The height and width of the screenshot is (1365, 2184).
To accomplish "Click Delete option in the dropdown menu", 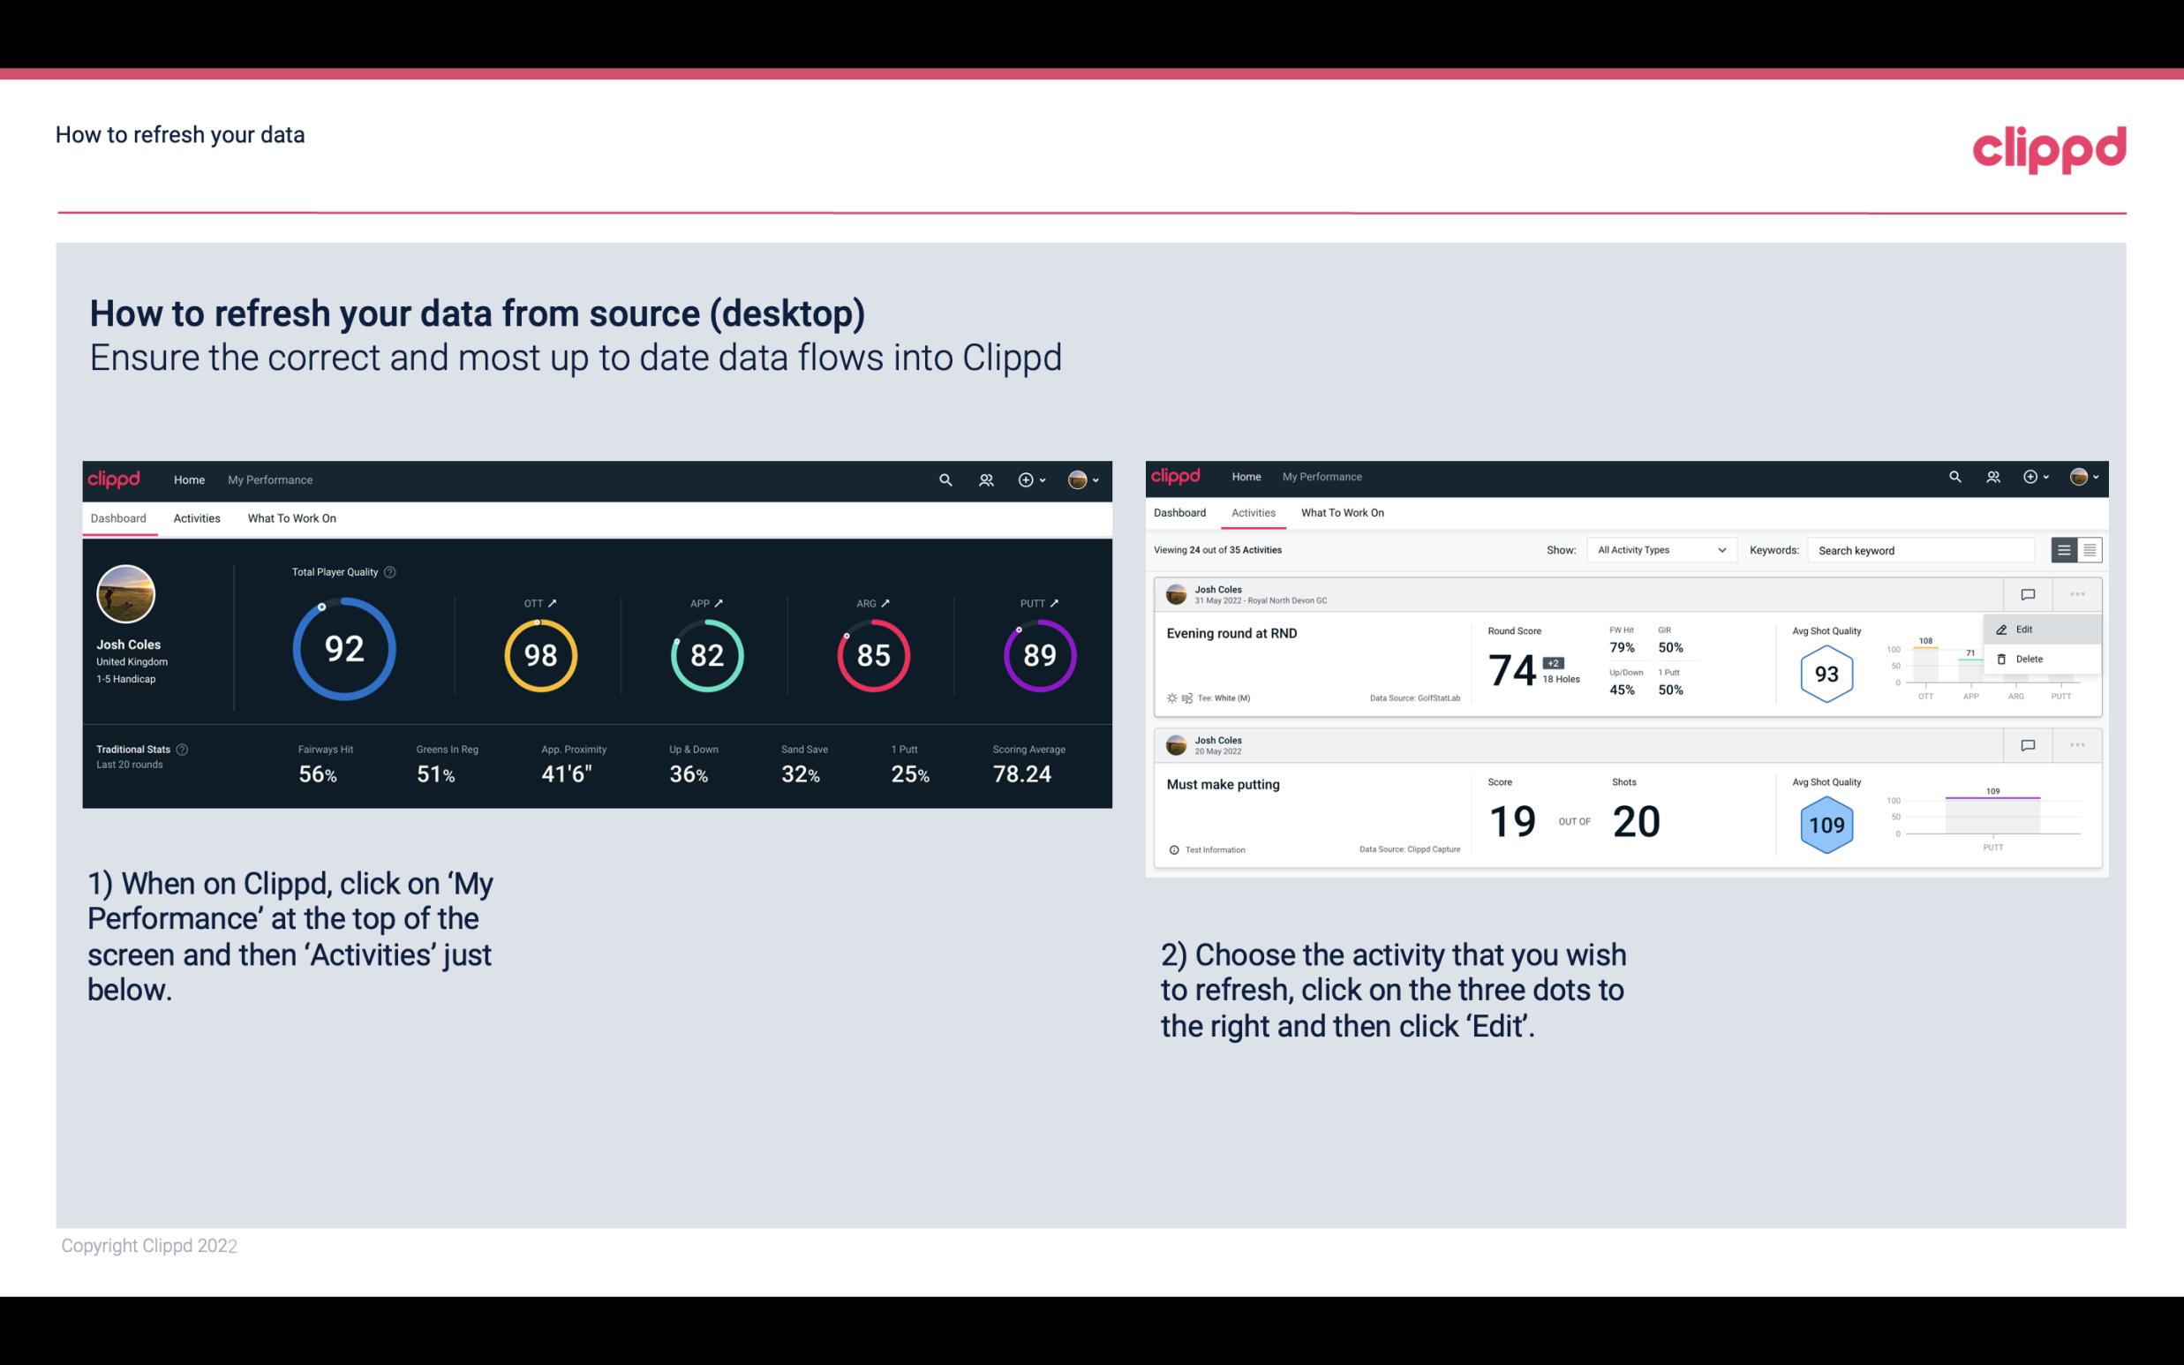I will (x=2030, y=659).
